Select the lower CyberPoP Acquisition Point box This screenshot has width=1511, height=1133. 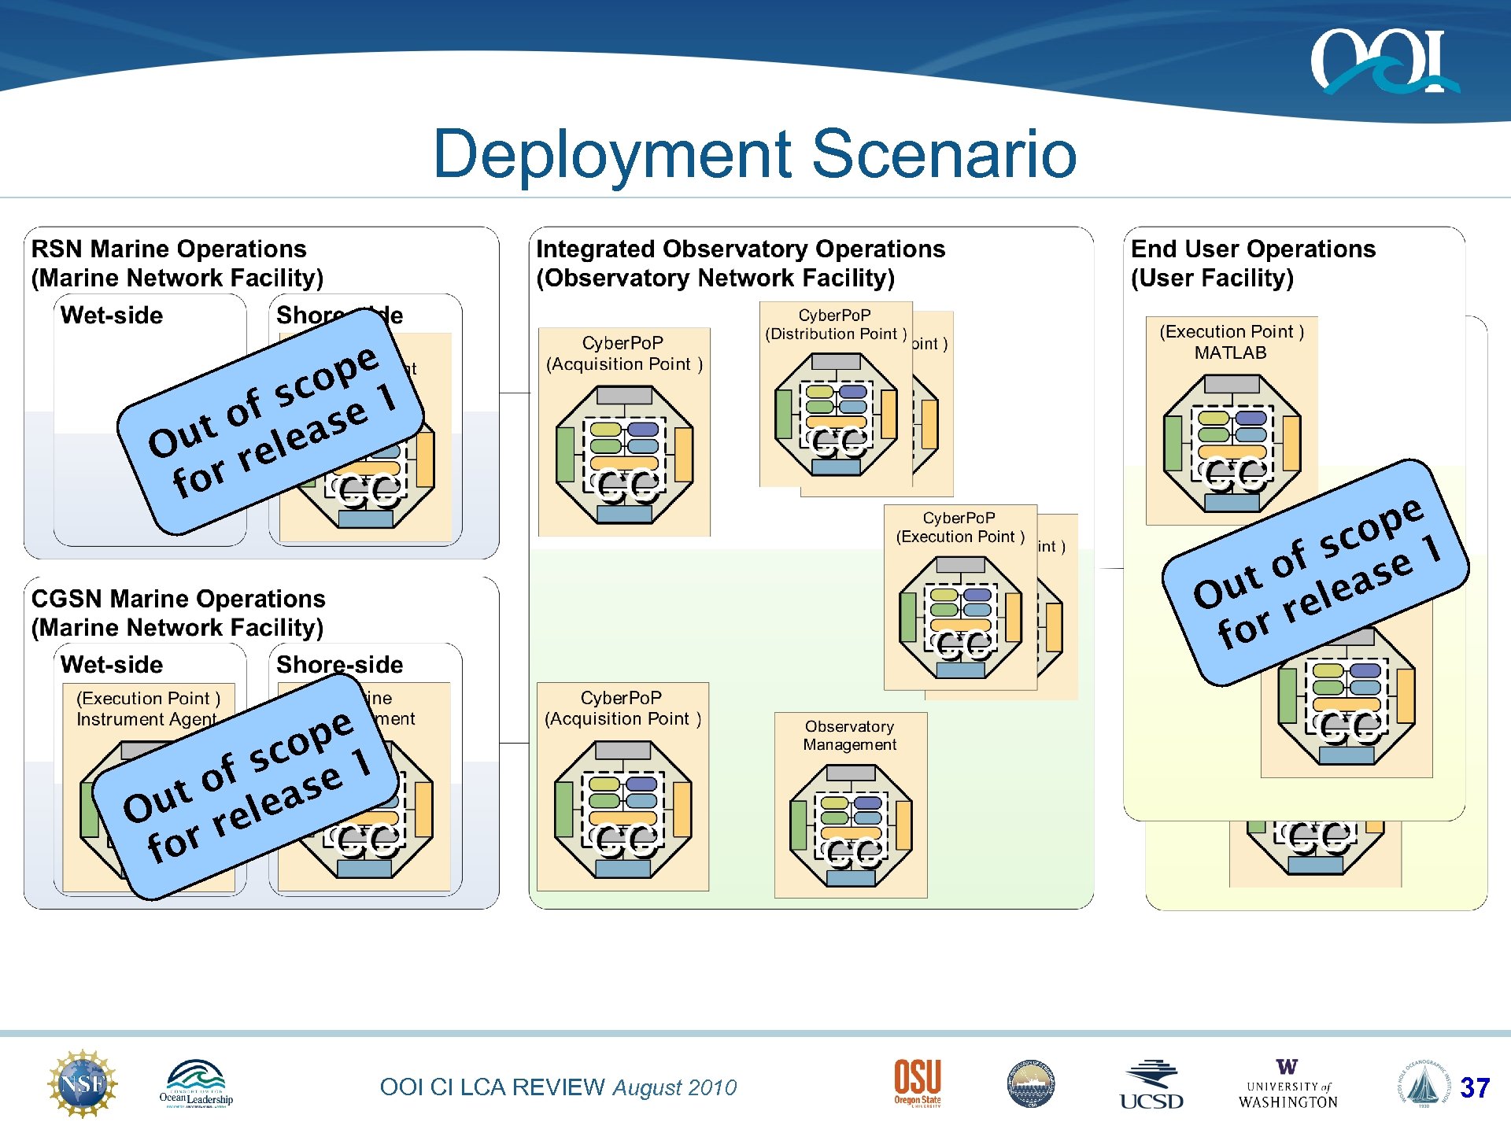coord(623,786)
